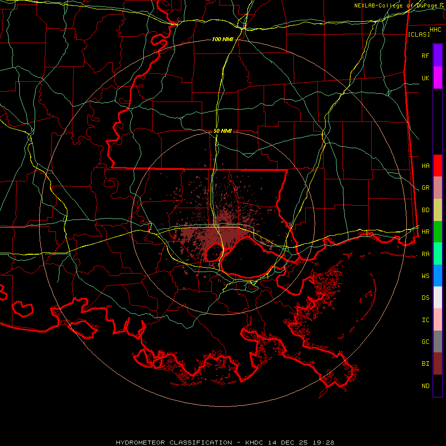Pick the HR green legend swatch
This screenshot has height=446, width=446.
pos(438,232)
